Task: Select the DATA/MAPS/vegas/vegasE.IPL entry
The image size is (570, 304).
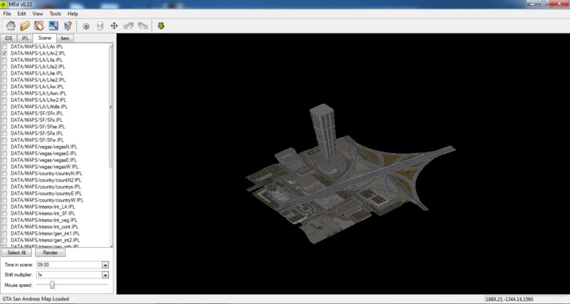Action: click(x=43, y=159)
